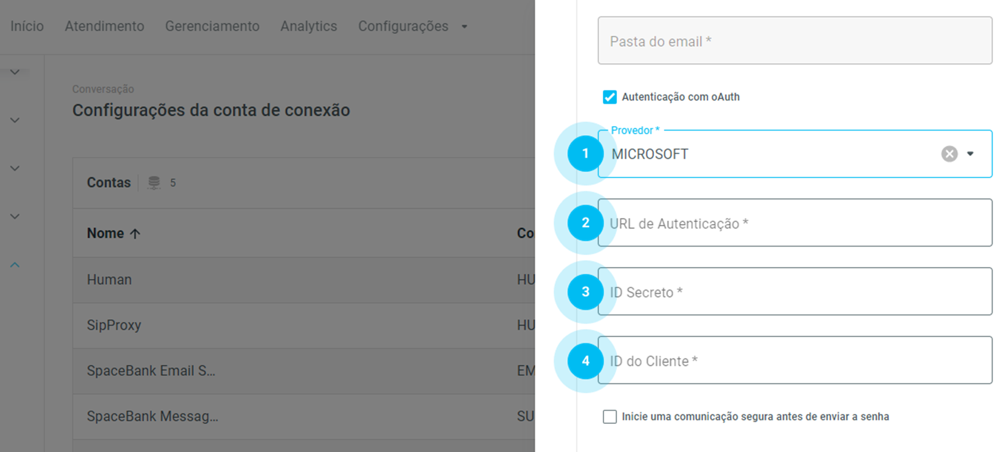Image resolution: width=1003 pixels, height=452 pixels.
Task: Open the Atendimento menu
Action: tap(105, 26)
